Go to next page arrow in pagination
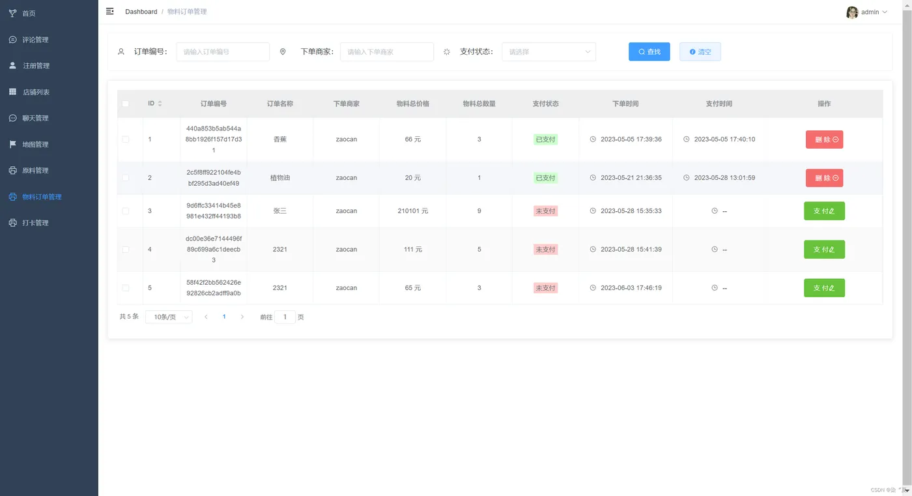Screen dimensions: 912x496 (242, 317)
